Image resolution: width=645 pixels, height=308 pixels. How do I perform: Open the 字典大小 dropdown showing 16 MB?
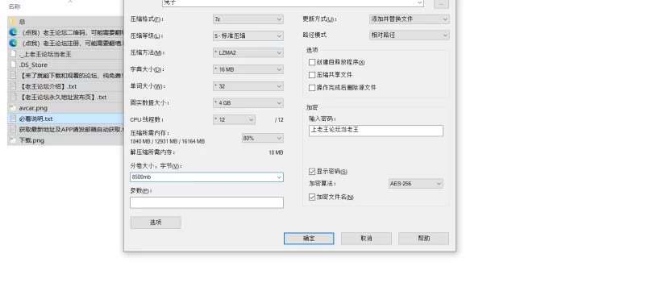point(248,69)
